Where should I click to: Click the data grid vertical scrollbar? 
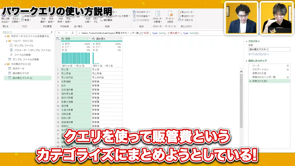(241, 101)
